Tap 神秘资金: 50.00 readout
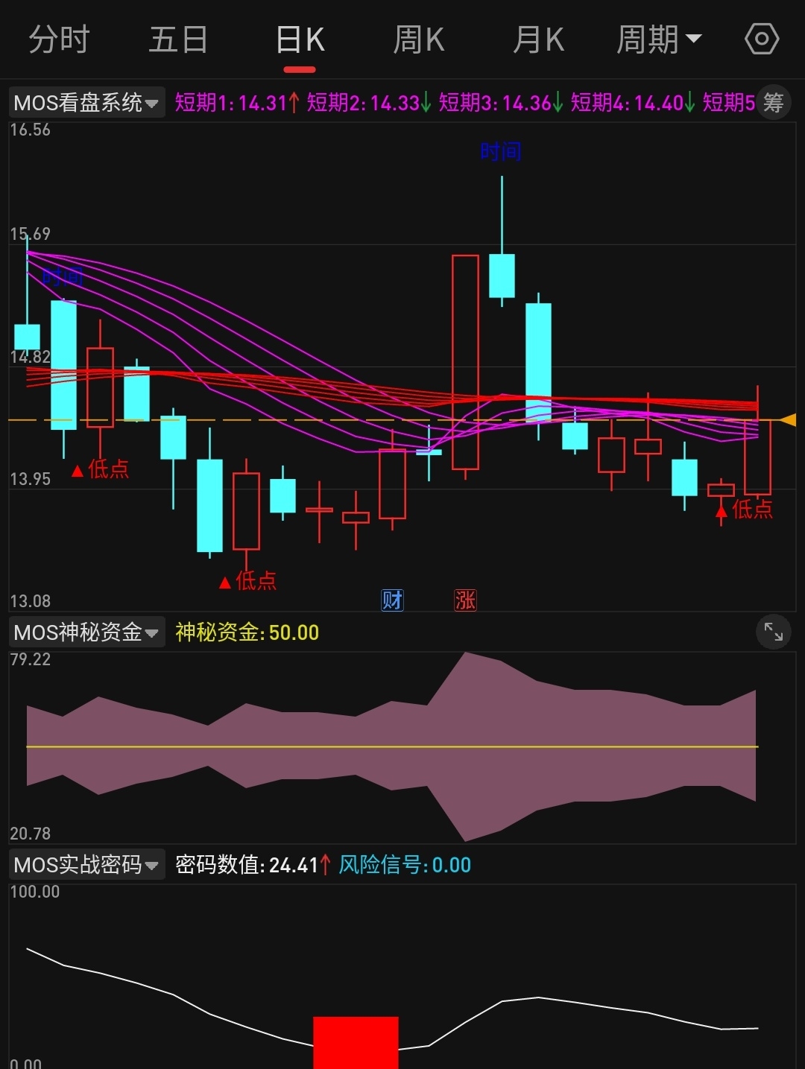Screen dimensions: 805x1069 [247, 632]
